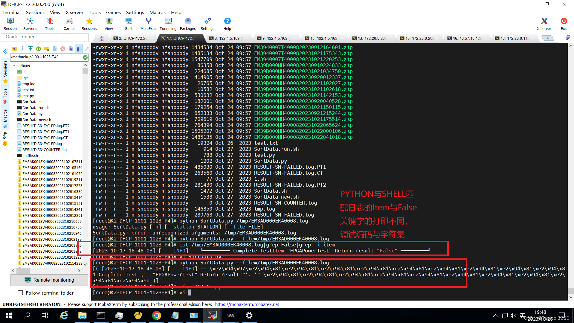Image resolution: width=574 pixels, height=323 pixels.
Task: Click Name column sort arrow
Action: tap(14, 65)
